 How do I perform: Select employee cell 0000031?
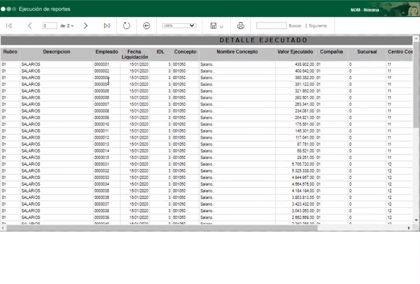pos(102,164)
